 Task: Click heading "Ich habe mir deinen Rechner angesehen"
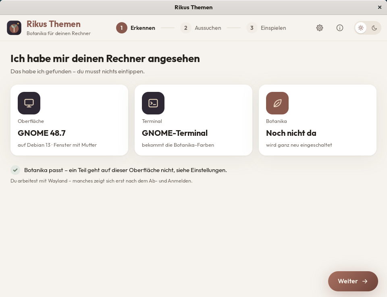pos(105,59)
